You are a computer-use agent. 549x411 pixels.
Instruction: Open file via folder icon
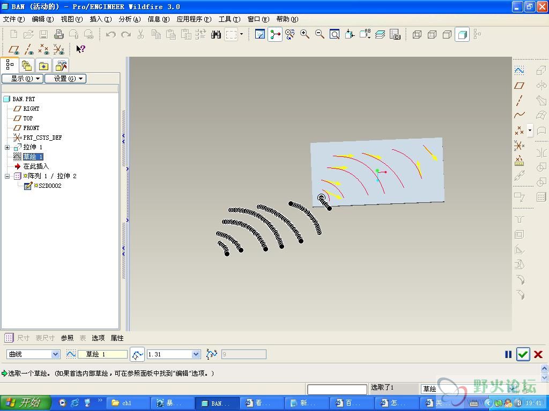point(28,34)
